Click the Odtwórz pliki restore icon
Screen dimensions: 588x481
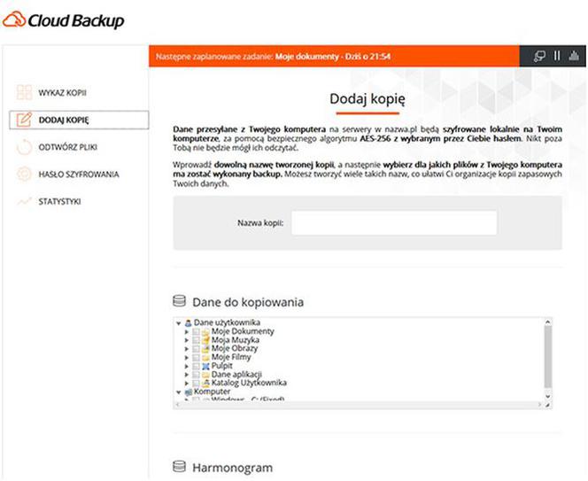coord(25,147)
